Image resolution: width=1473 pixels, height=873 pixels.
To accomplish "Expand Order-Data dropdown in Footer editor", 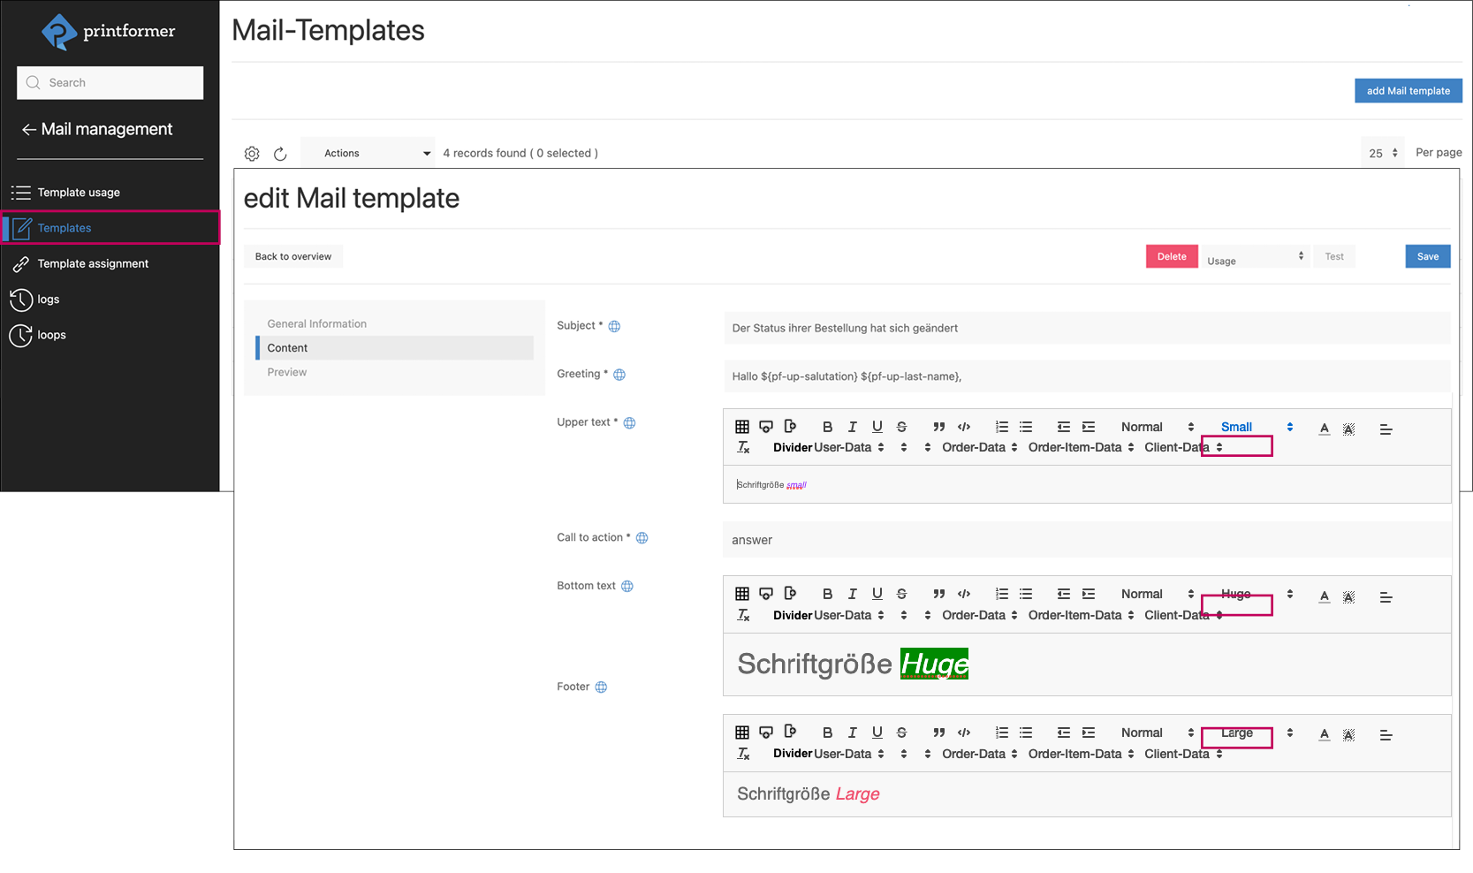I will coord(979,755).
